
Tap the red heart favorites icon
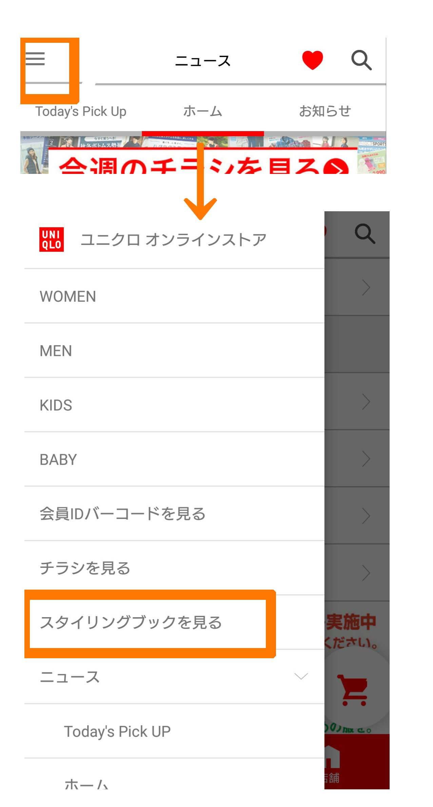pos(312,60)
